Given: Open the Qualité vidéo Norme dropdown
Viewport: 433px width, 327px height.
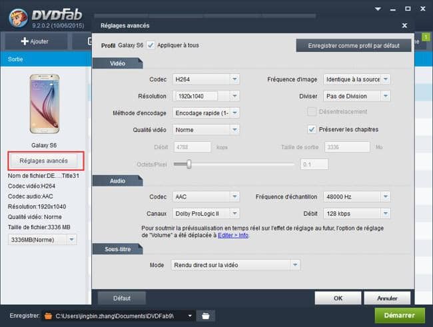Looking at the screenshot, I should click(206, 129).
